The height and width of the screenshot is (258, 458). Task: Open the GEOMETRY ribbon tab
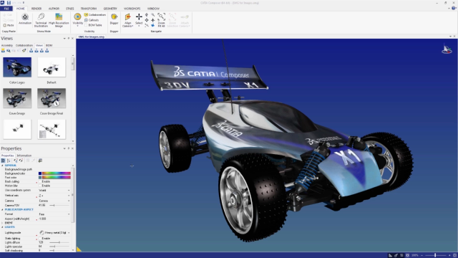110,9
